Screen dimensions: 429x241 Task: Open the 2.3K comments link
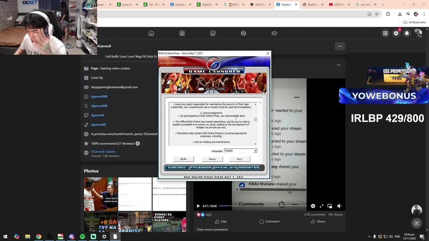point(314,215)
